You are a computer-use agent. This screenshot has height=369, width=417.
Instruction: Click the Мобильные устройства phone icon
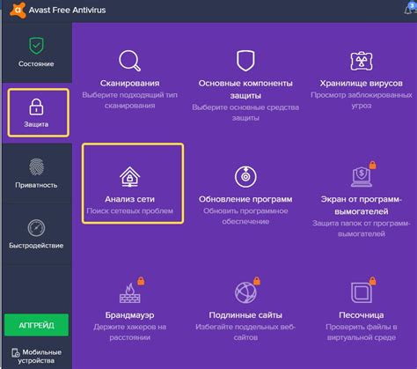(16, 352)
